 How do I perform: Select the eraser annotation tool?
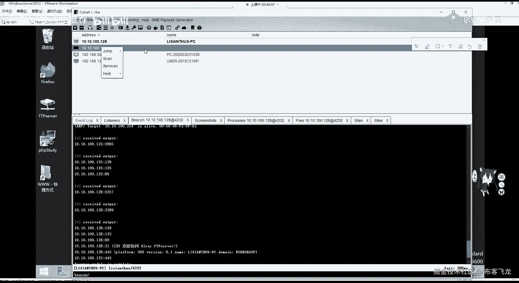[x=461, y=46]
